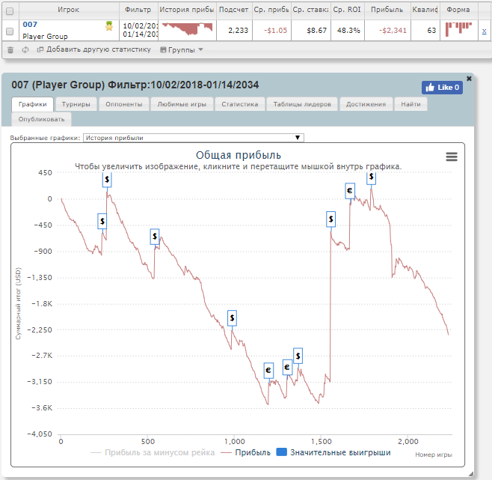Screen dimensions: 492x480
Task: Open the Оппоненты tab
Action: click(x=124, y=104)
